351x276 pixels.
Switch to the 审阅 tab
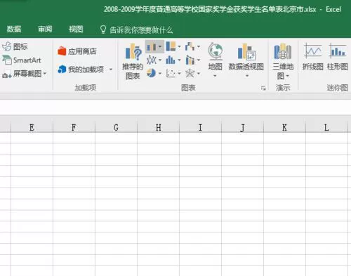(x=45, y=29)
